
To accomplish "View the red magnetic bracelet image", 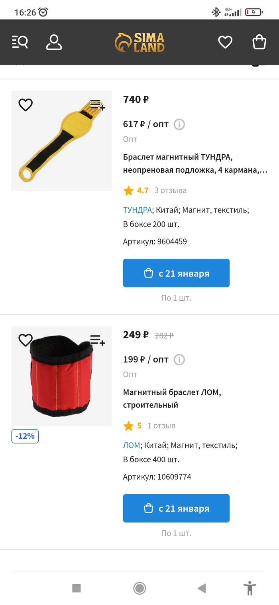I will pos(61,376).
